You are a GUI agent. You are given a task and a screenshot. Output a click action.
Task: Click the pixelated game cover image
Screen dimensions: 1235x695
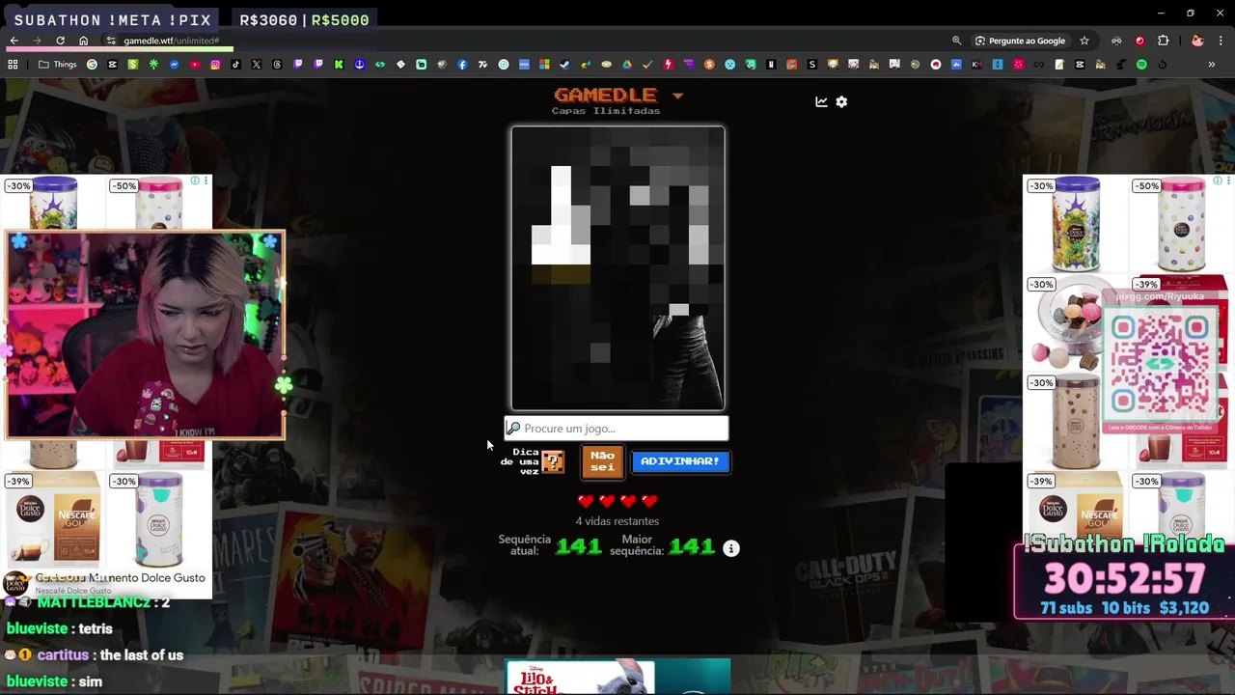coord(617,268)
